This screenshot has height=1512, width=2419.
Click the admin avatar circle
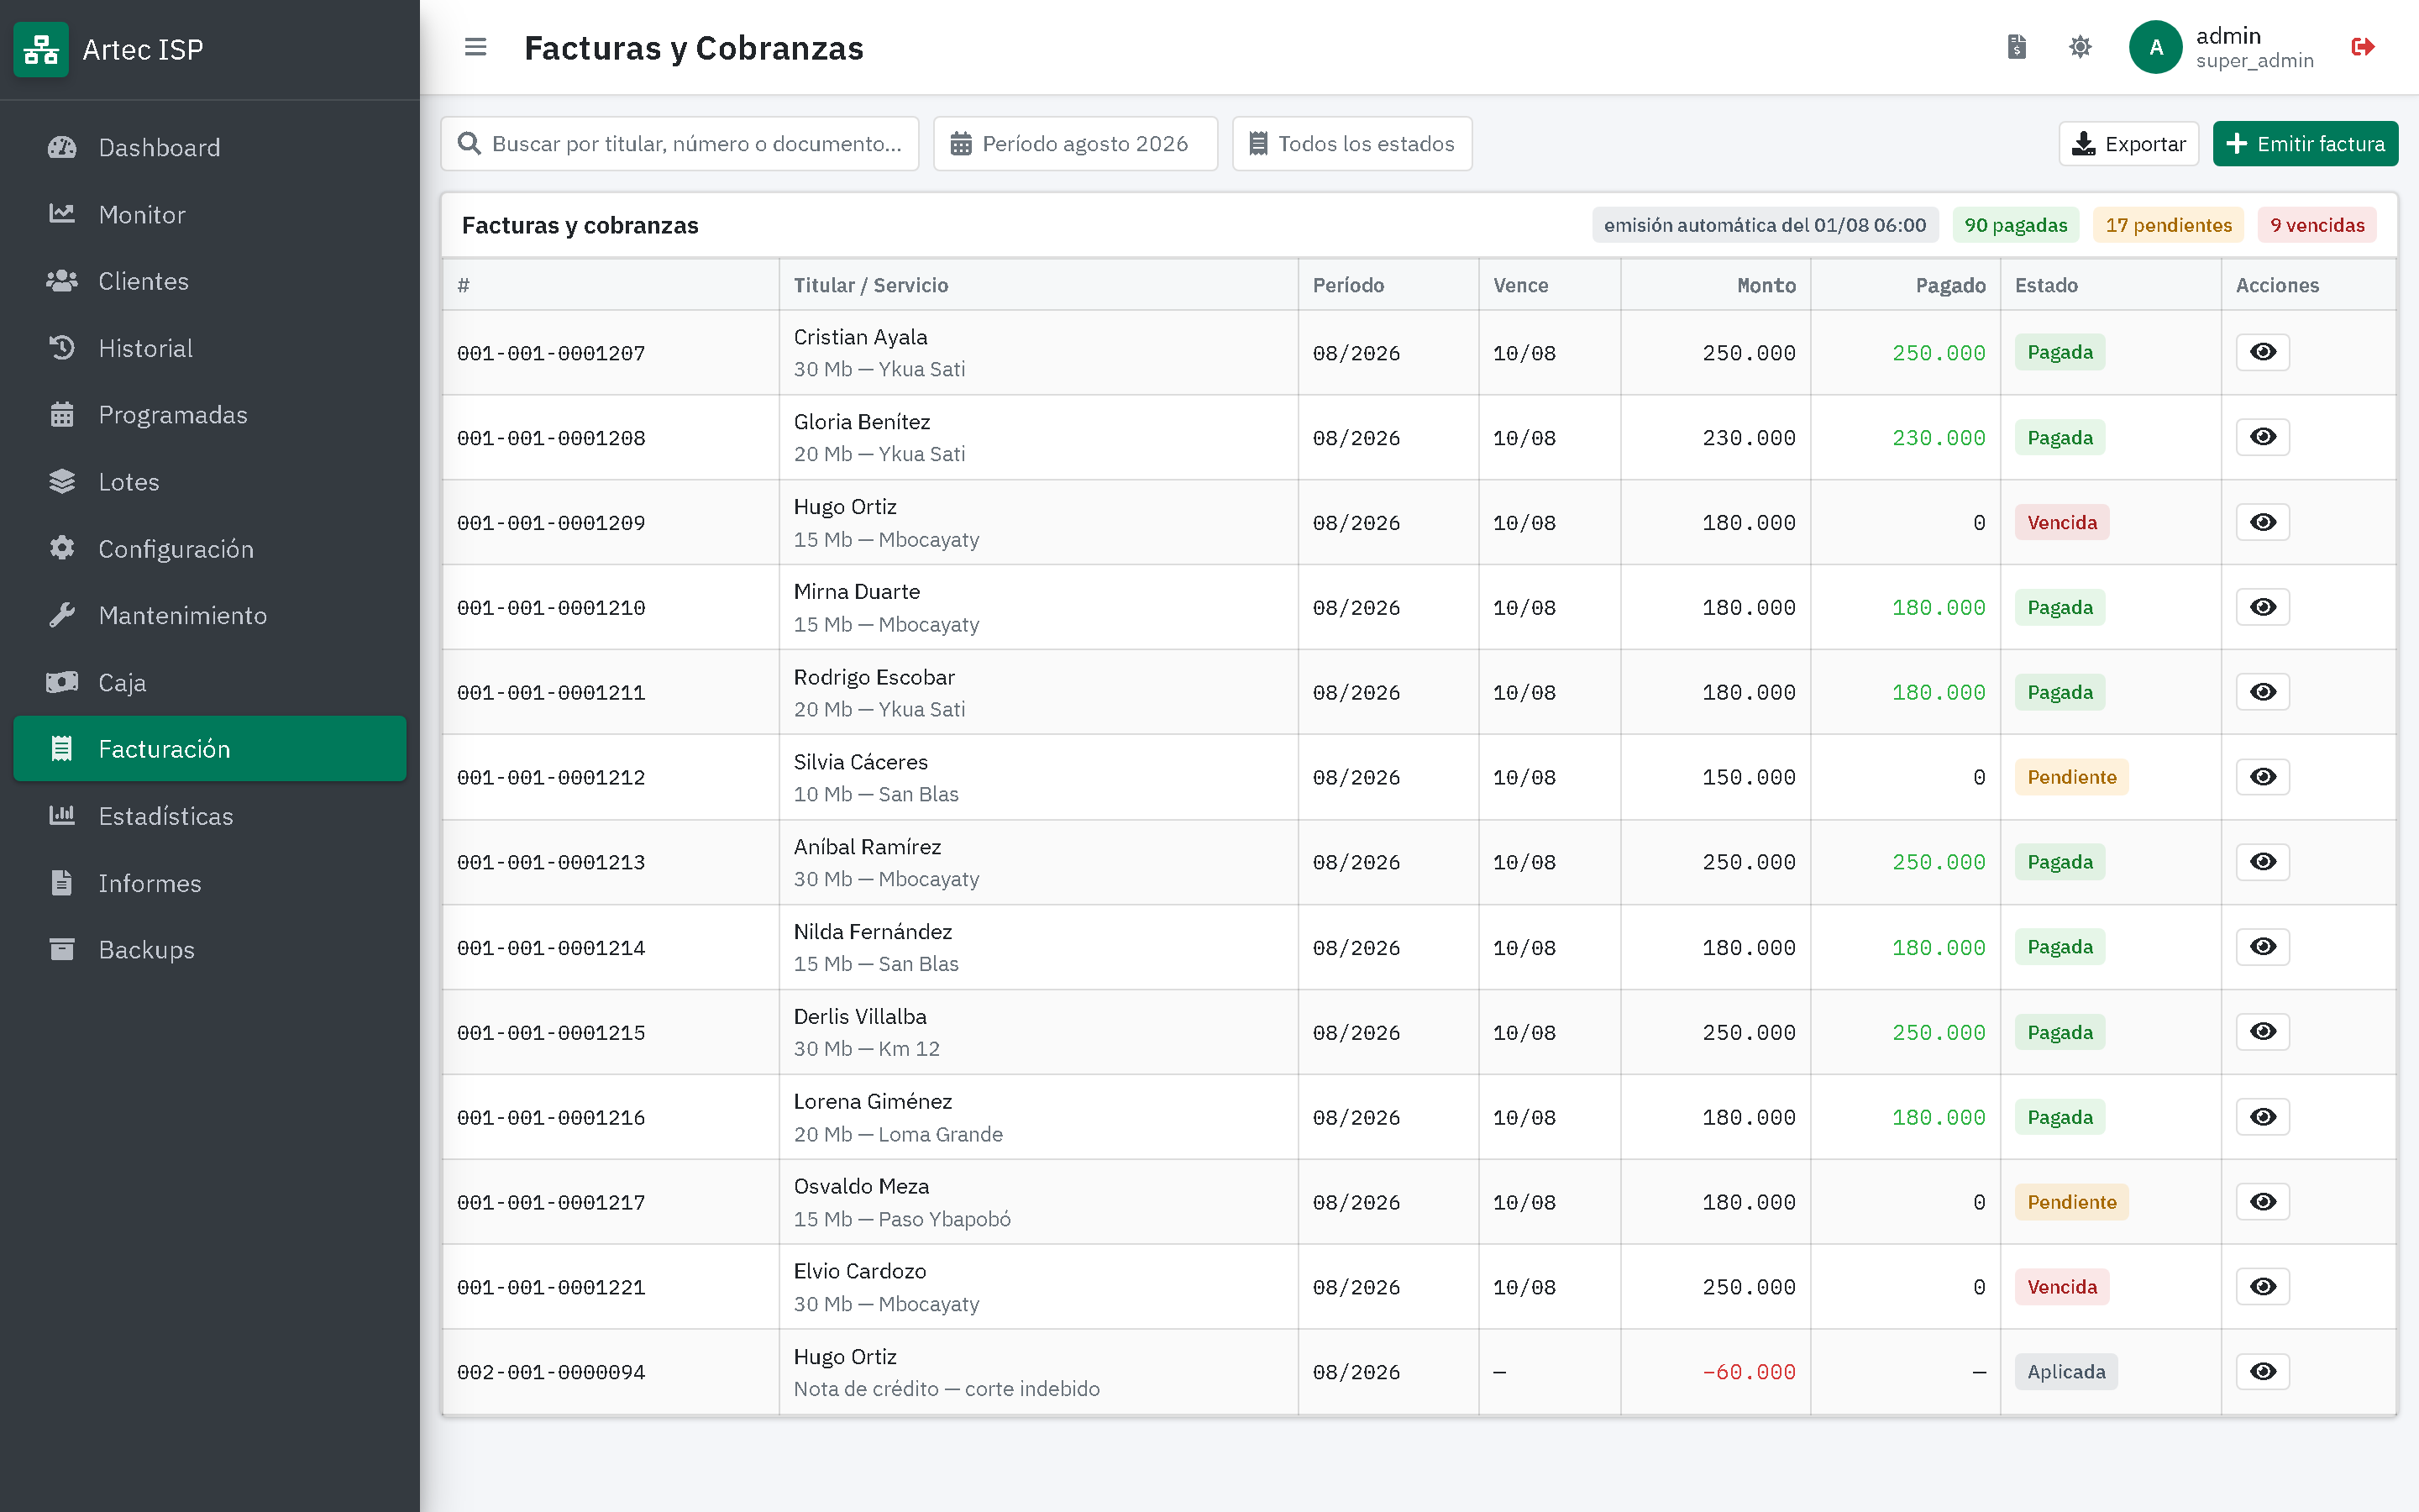(2156, 47)
